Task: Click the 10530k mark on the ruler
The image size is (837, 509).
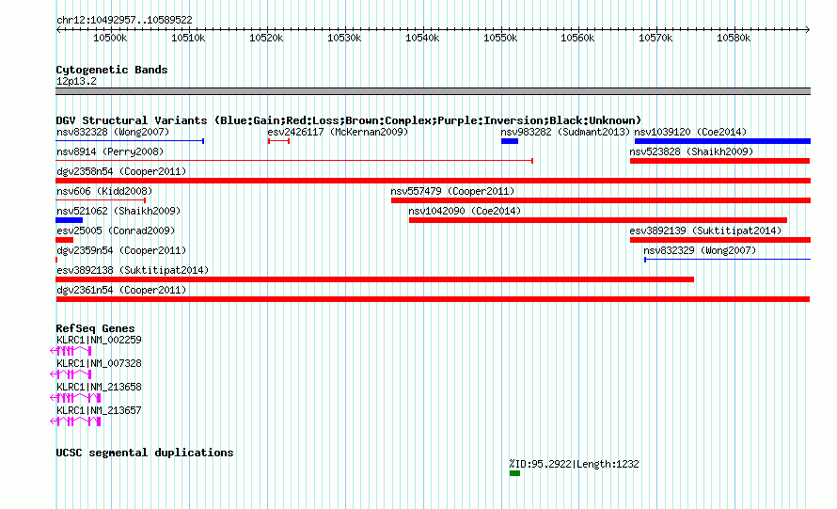Action: coord(344,38)
